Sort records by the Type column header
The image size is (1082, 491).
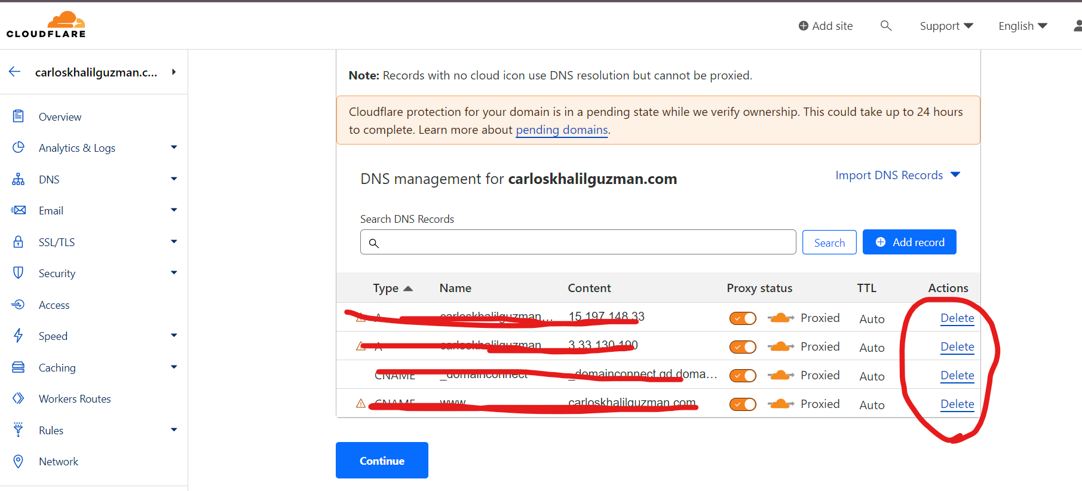click(x=393, y=288)
